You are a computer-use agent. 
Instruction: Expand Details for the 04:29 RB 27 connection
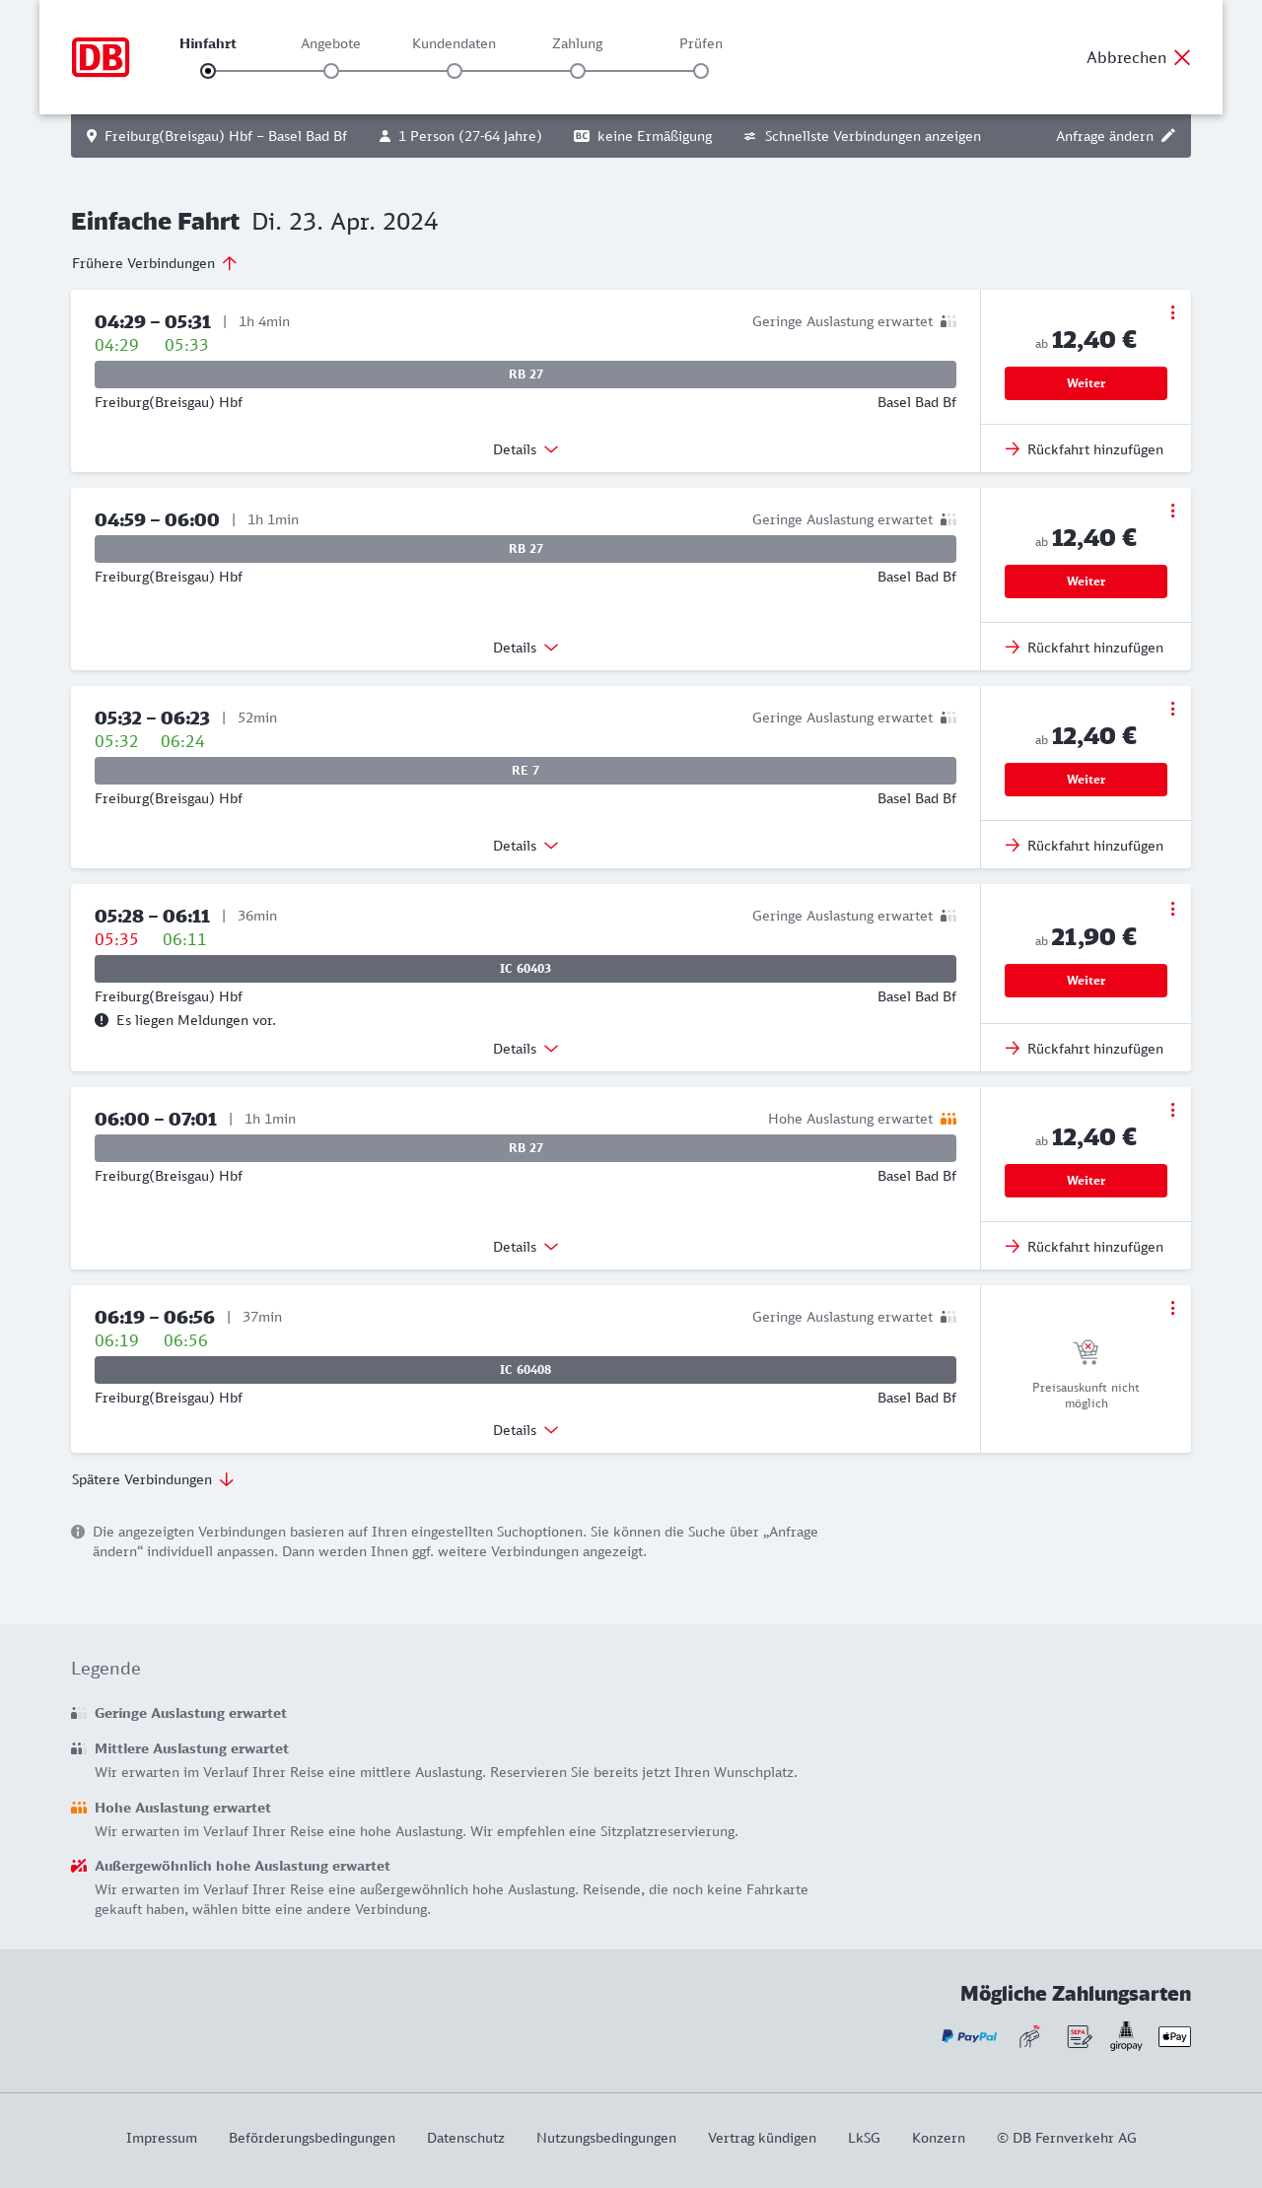tap(526, 449)
